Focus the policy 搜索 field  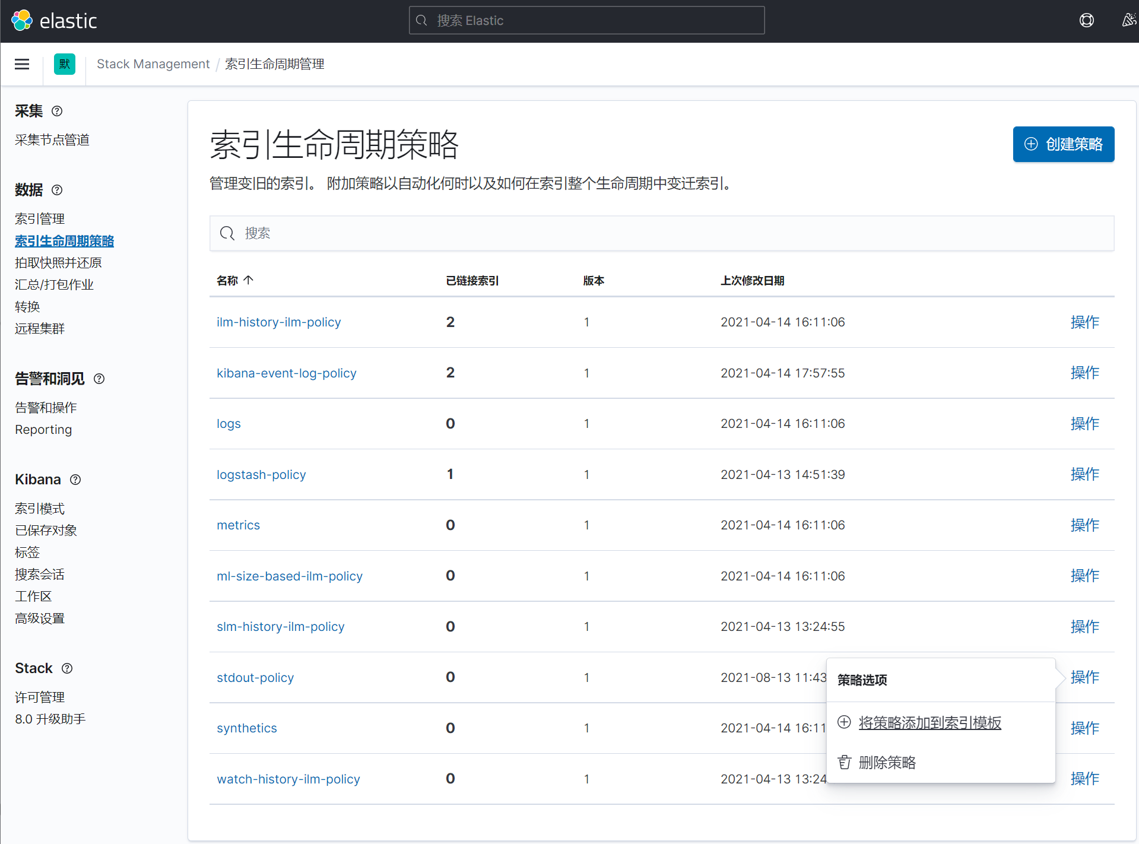(x=662, y=233)
